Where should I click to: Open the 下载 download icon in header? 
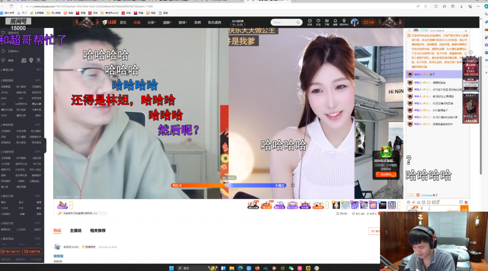pyautogui.click(x=327, y=21)
